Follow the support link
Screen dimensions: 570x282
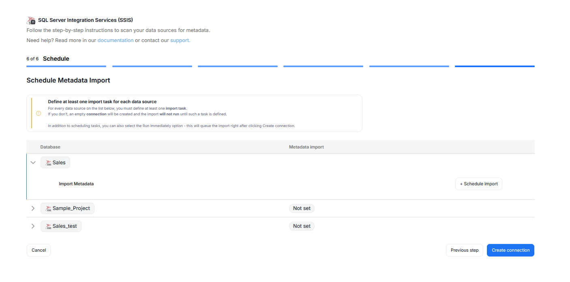pos(180,40)
